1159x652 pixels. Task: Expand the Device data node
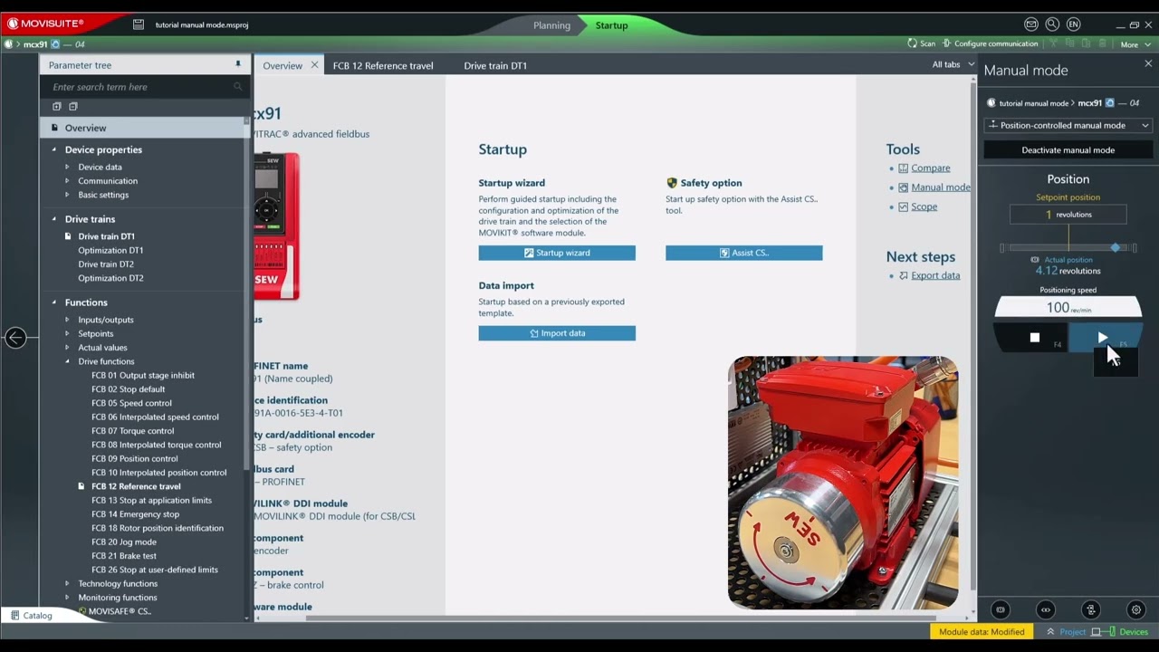pos(67,167)
